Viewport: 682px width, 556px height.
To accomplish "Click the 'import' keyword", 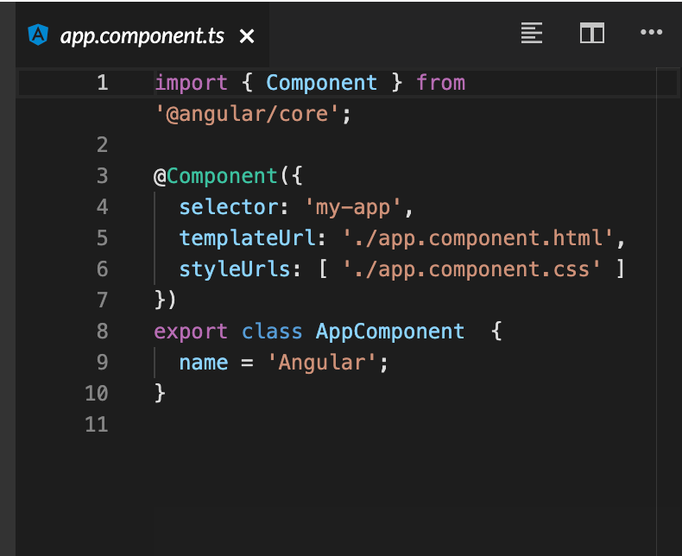I will coord(192,83).
